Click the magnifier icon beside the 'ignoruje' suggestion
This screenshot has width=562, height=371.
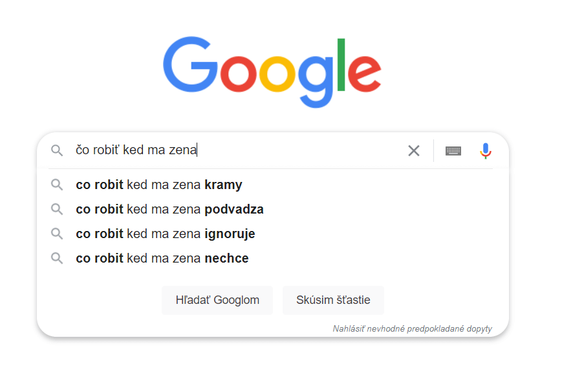click(x=57, y=234)
